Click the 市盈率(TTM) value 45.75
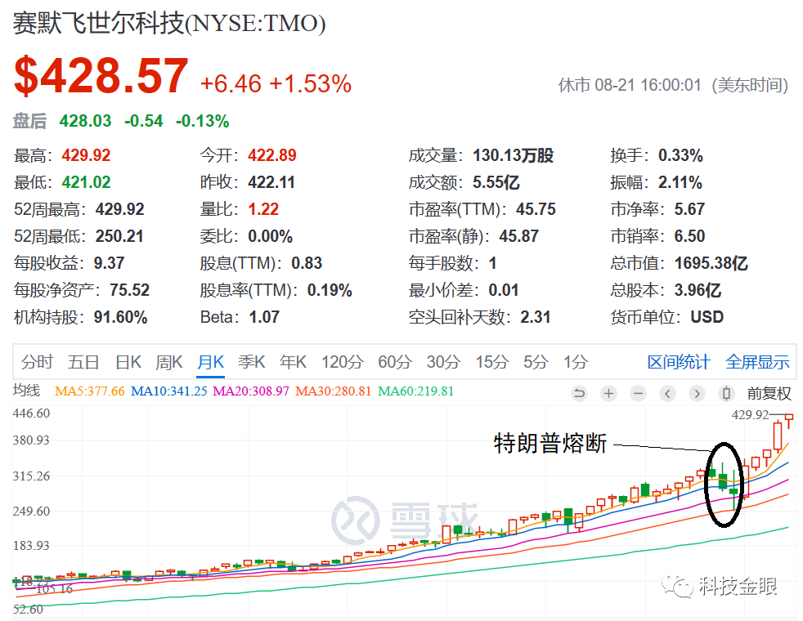Screen dimensions: 803x621 coord(536,209)
